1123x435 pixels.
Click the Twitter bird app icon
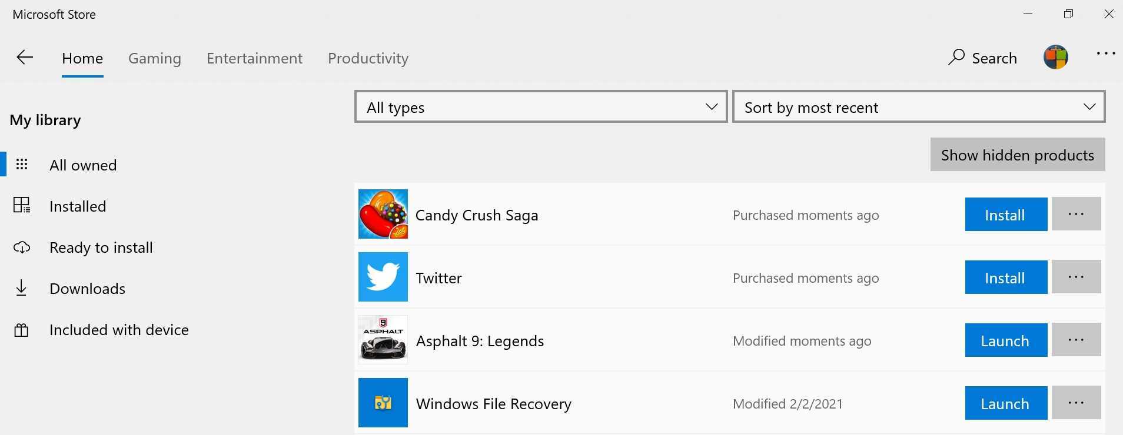pos(383,277)
